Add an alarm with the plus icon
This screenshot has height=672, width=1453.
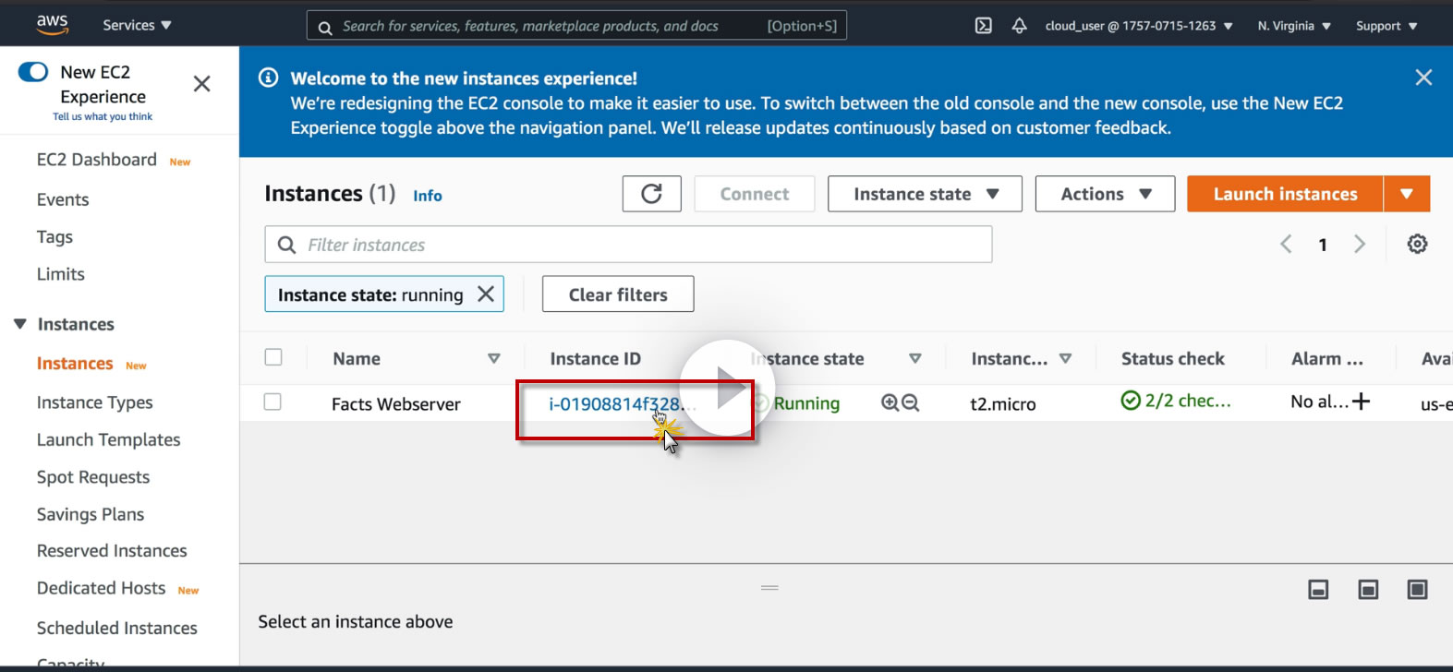point(1361,401)
